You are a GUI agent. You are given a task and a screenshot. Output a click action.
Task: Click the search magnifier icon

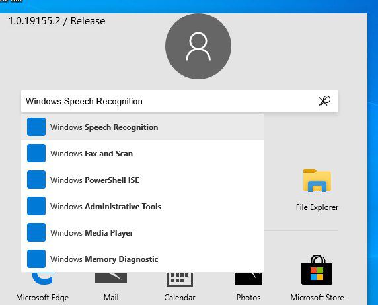pyautogui.click(x=324, y=101)
